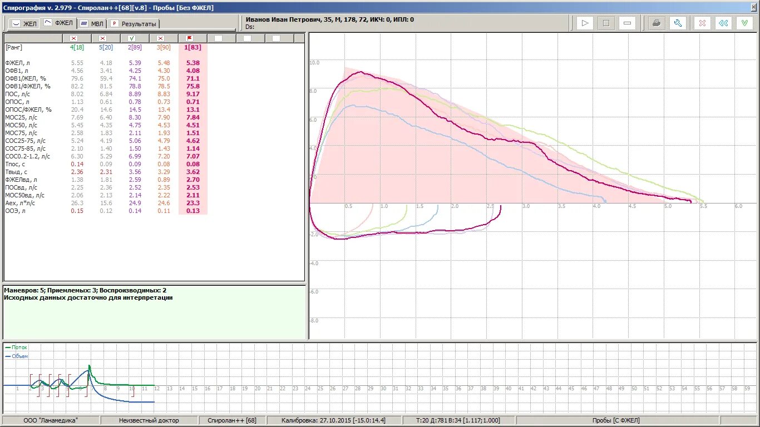Click ООО "Ланамедика" in status bar
The width and height of the screenshot is (760, 427).
pyautogui.click(x=51, y=420)
